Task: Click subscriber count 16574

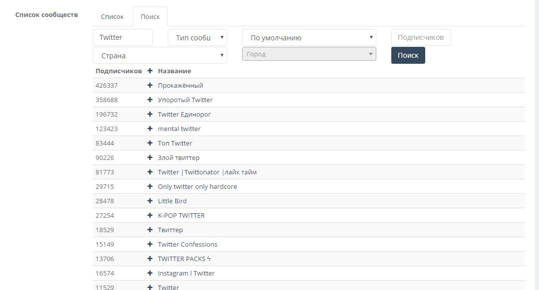Action: [x=105, y=273]
